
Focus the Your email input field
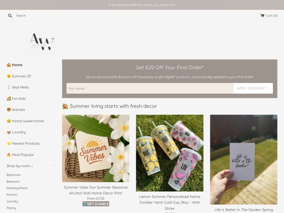click(x=150, y=88)
